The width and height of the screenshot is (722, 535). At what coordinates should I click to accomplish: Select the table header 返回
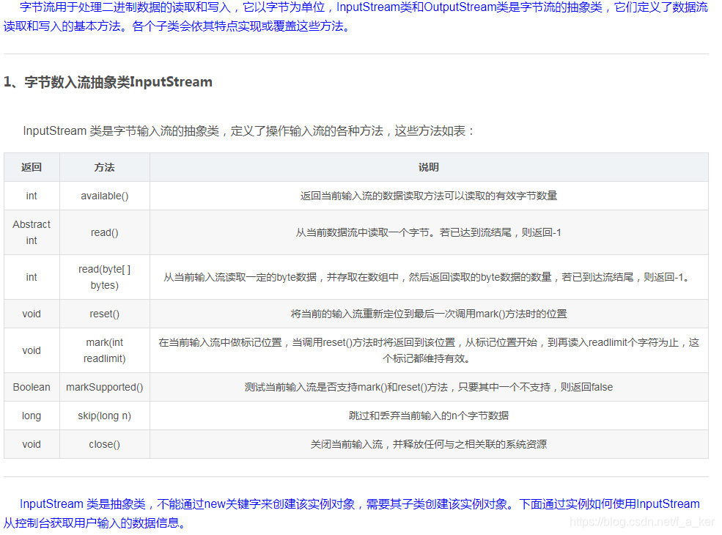click(x=31, y=167)
